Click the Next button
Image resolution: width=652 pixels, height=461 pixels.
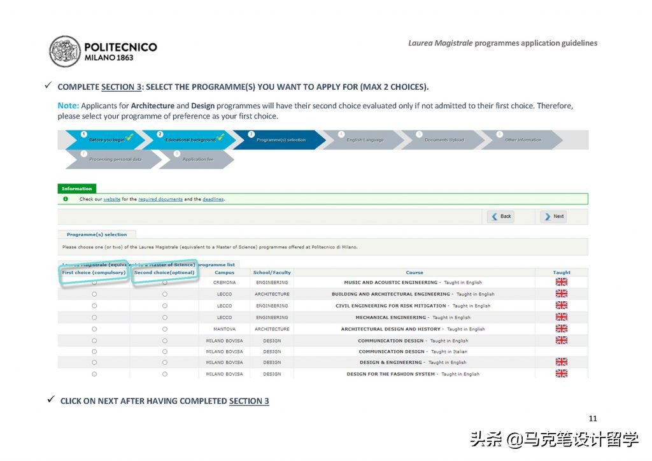pos(554,216)
